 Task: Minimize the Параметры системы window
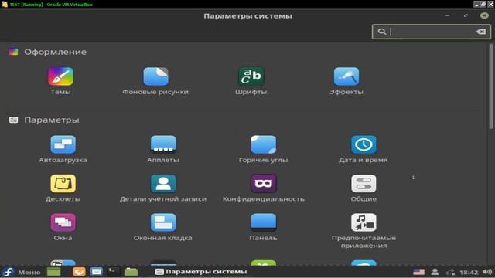tap(447, 15)
